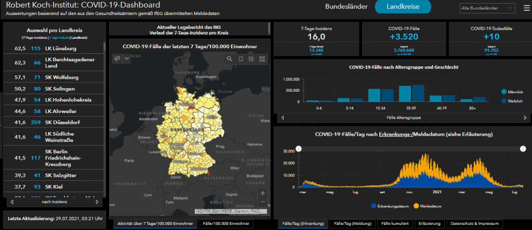The height and width of the screenshot is (230, 532).
Task: Select 'SK Berlin Friedrichshain-Kreuzberg' row
Action: pyautogui.click(x=54, y=157)
